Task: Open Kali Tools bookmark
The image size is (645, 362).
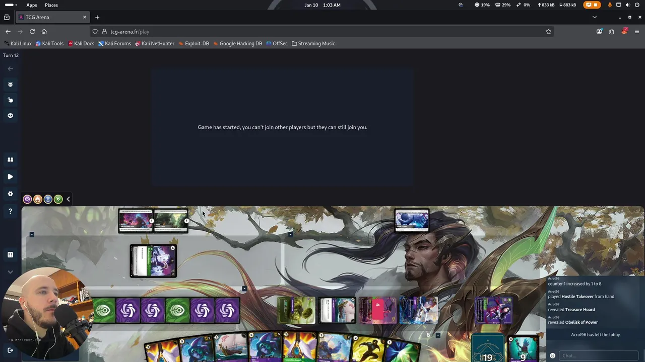Action: pos(49,43)
